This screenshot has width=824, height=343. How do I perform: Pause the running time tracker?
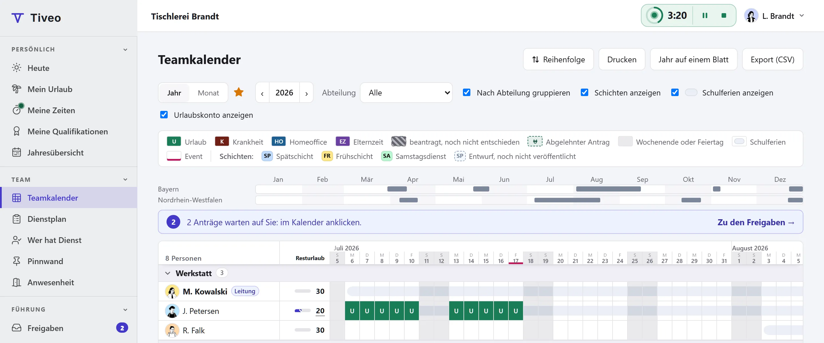click(x=705, y=15)
